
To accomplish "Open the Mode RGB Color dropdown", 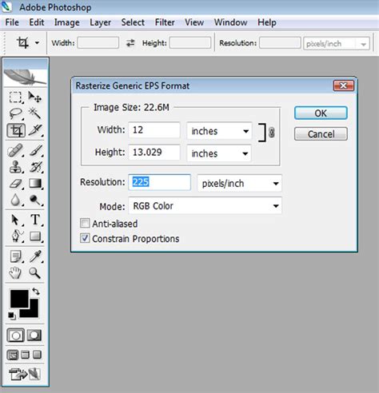I will (x=205, y=205).
